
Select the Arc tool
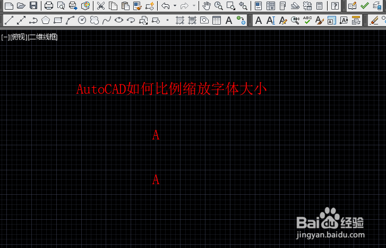click(70, 20)
